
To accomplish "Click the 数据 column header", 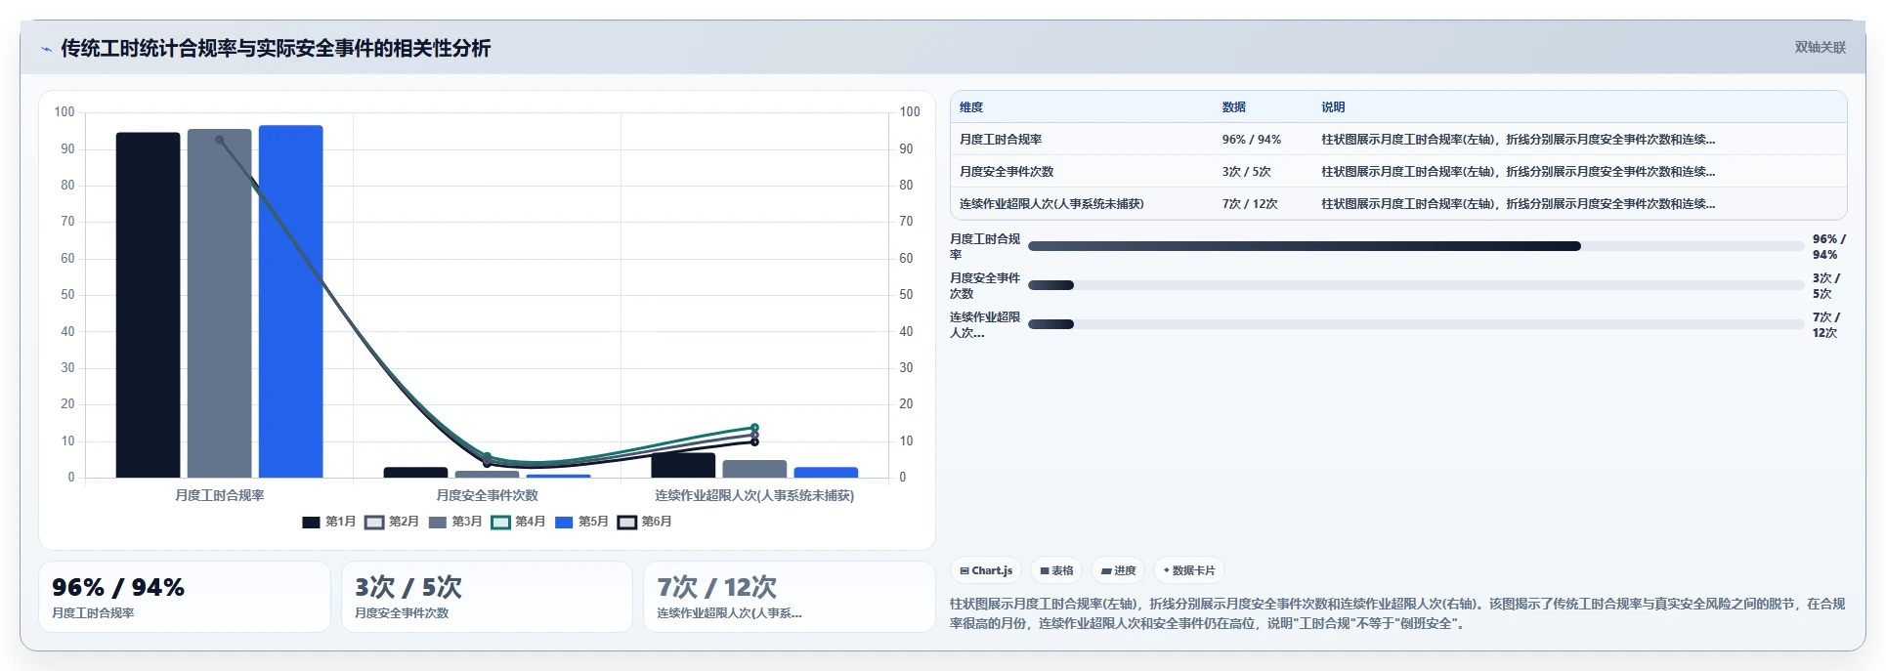I will tap(1234, 107).
